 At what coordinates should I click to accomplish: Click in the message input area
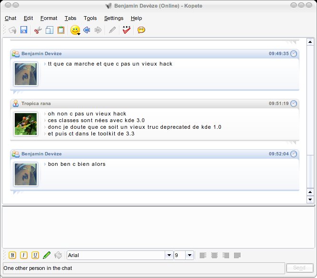click(x=158, y=228)
